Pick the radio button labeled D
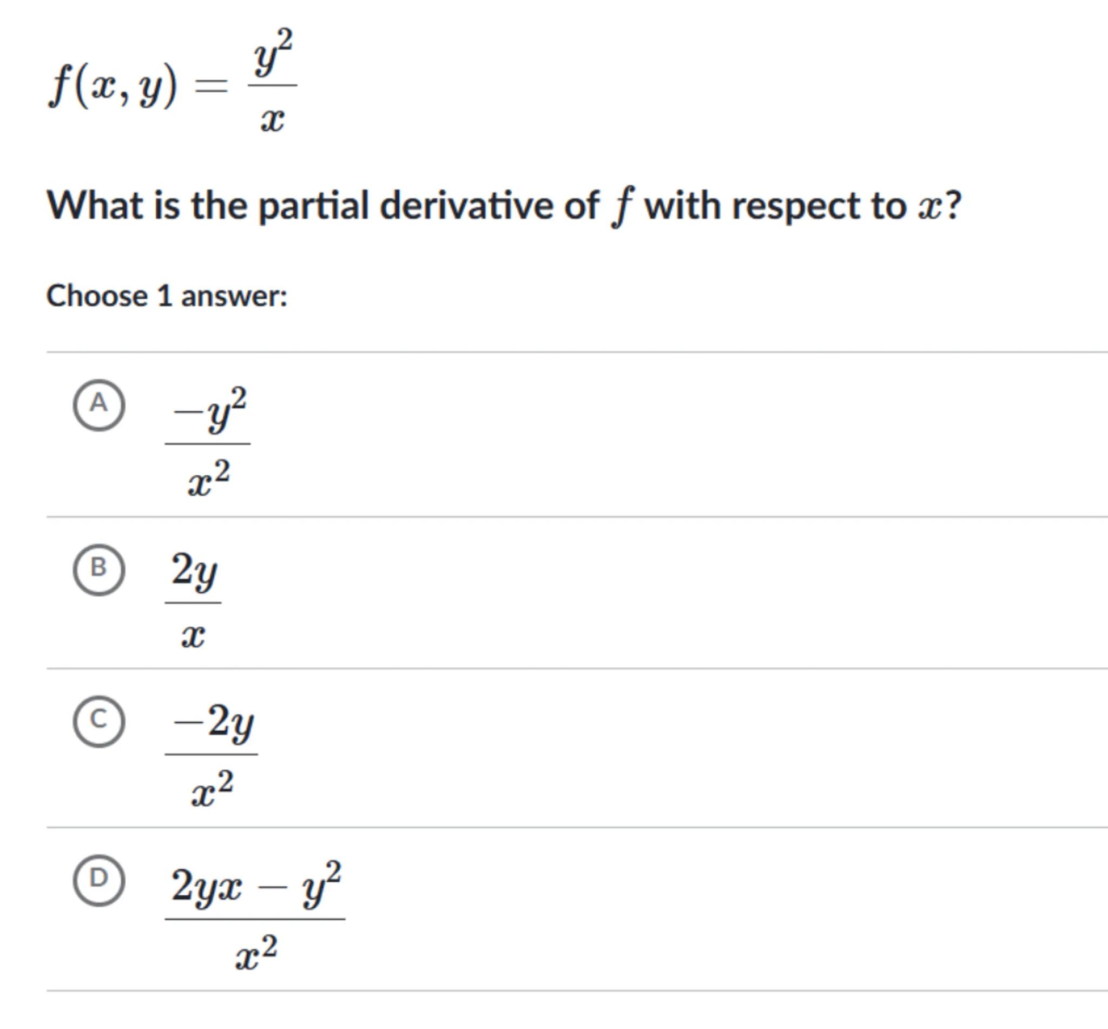 point(98,880)
